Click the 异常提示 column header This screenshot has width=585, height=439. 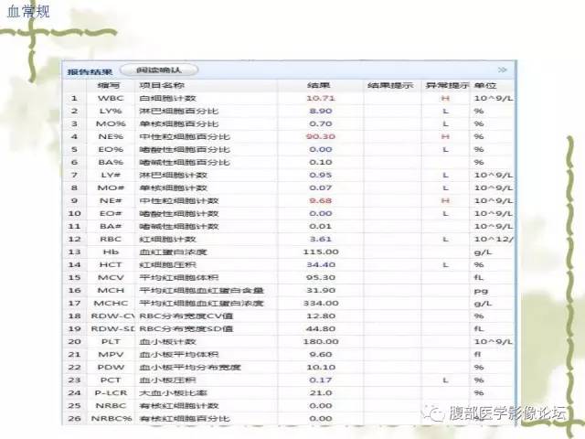pos(446,85)
